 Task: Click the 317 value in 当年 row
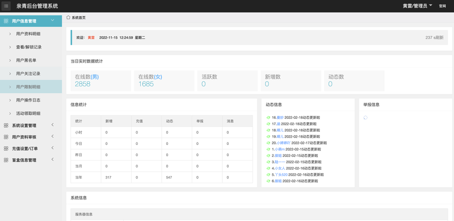pos(108,177)
